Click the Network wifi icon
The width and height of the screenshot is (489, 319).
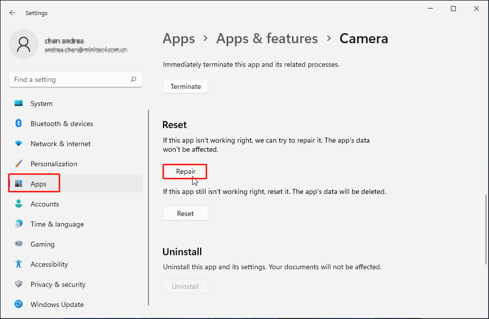[x=19, y=144]
